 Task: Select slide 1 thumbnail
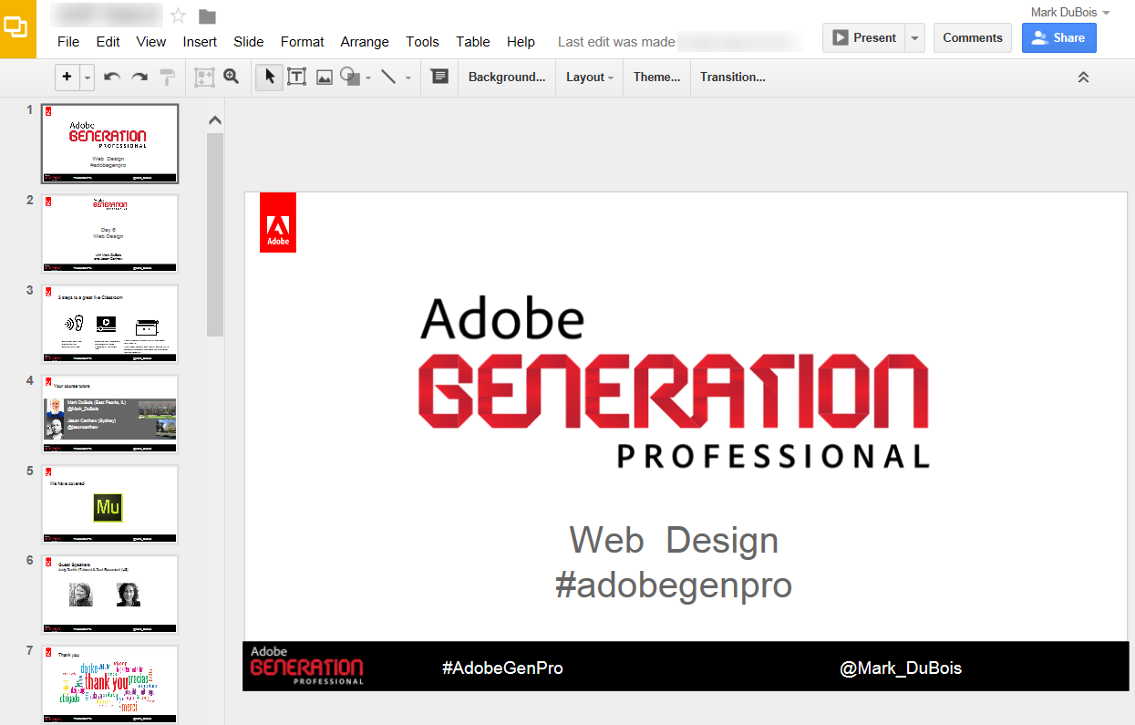pyautogui.click(x=110, y=143)
